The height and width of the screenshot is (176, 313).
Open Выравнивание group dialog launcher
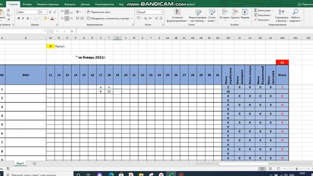133,25
